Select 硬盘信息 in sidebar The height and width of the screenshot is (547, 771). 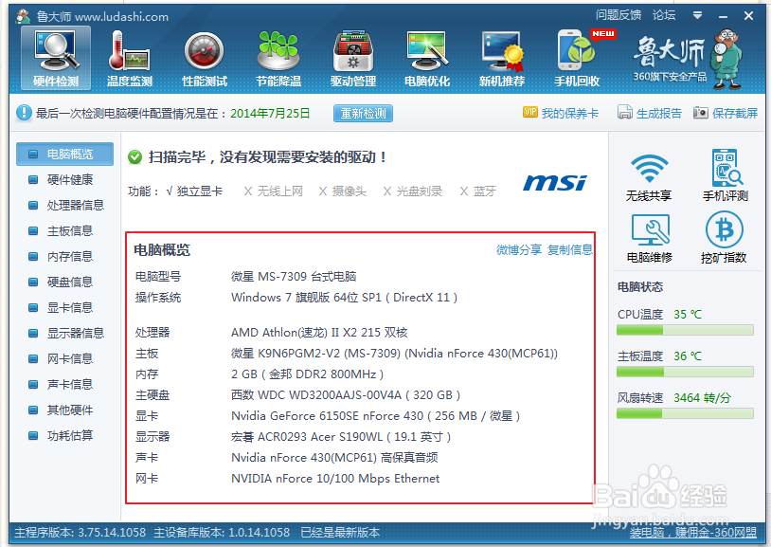click(65, 283)
